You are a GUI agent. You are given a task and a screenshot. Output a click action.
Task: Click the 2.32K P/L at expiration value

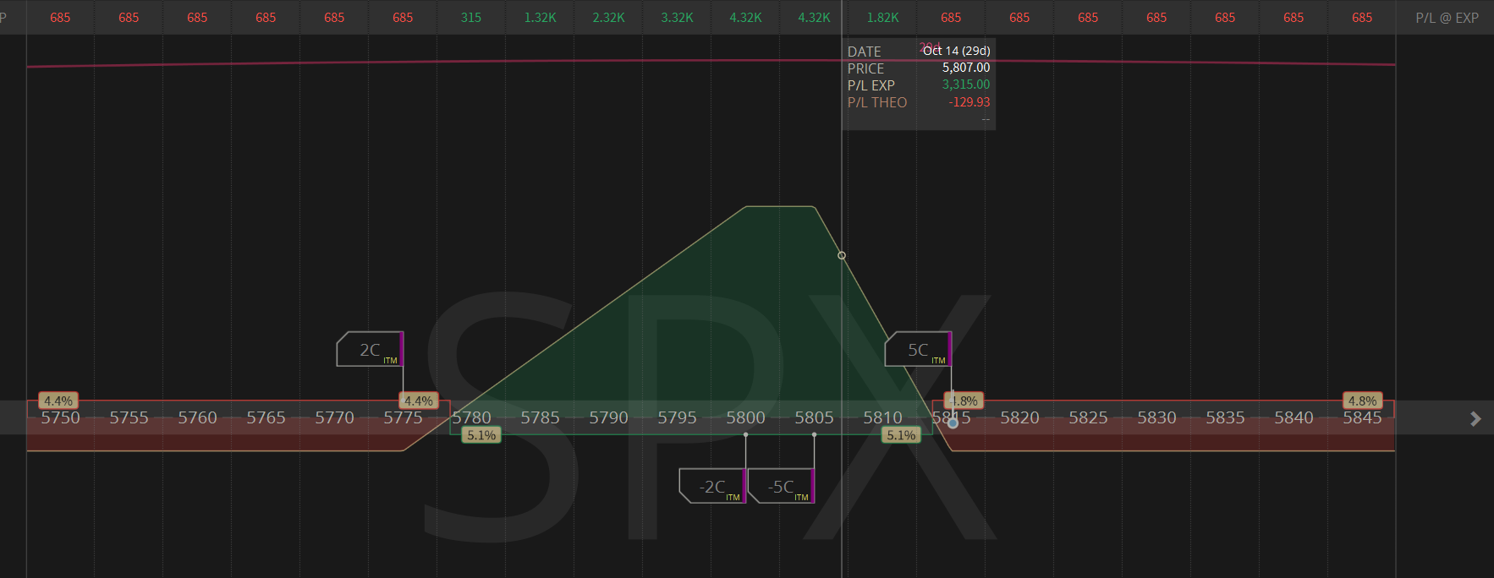click(x=608, y=18)
